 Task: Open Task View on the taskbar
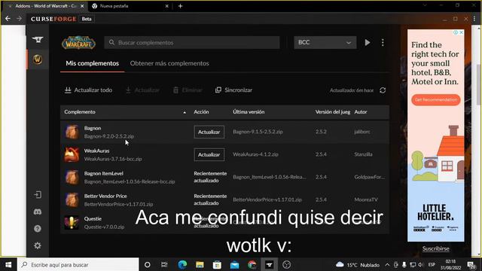tap(164, 264)
